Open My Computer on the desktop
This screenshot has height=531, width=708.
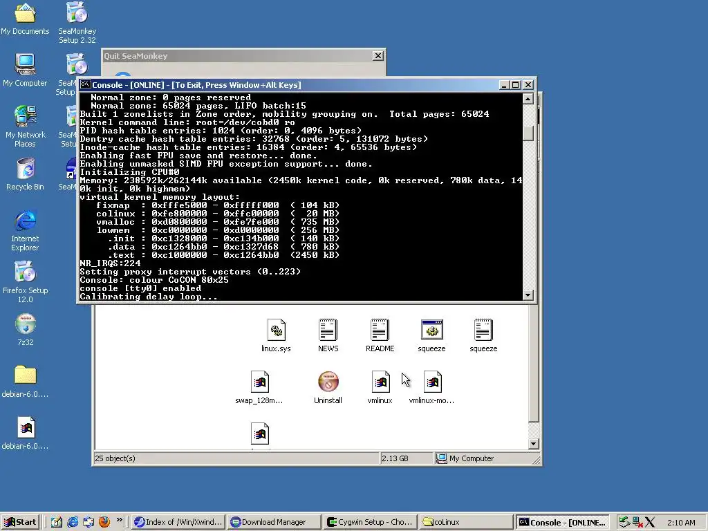[25, 70]
